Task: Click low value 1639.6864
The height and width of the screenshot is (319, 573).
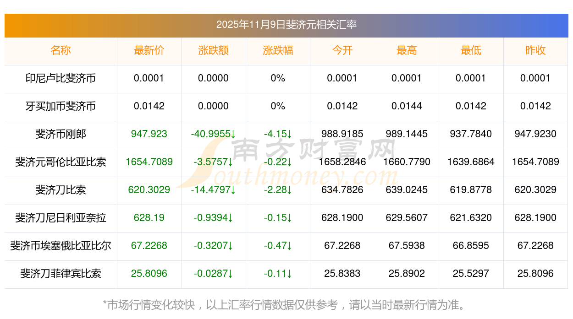Action: (x=471, y=162)
